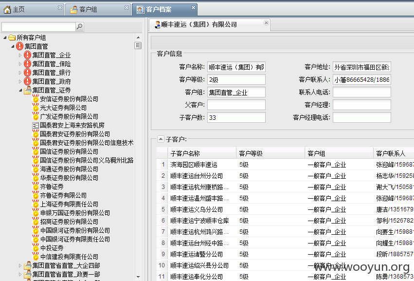
Task: Expand the 集团直管_银行 node
Action: click(x=20, y=73)
